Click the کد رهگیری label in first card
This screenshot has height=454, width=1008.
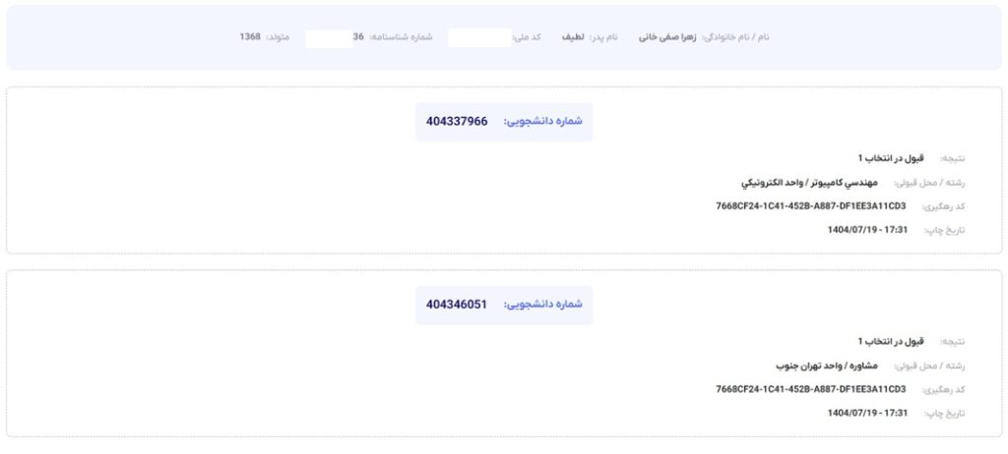[943, 206]
